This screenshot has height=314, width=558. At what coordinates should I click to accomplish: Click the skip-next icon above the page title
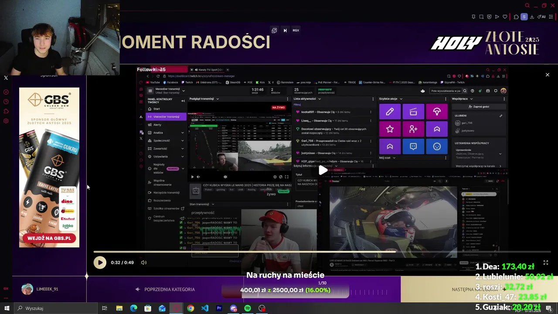tap(285, 31)
